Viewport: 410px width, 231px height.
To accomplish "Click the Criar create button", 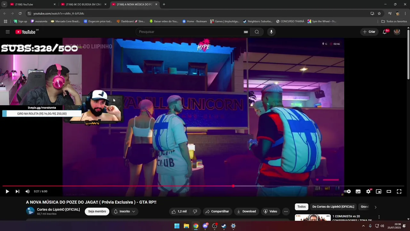I will pyautogui.click(x=369, y=32).
